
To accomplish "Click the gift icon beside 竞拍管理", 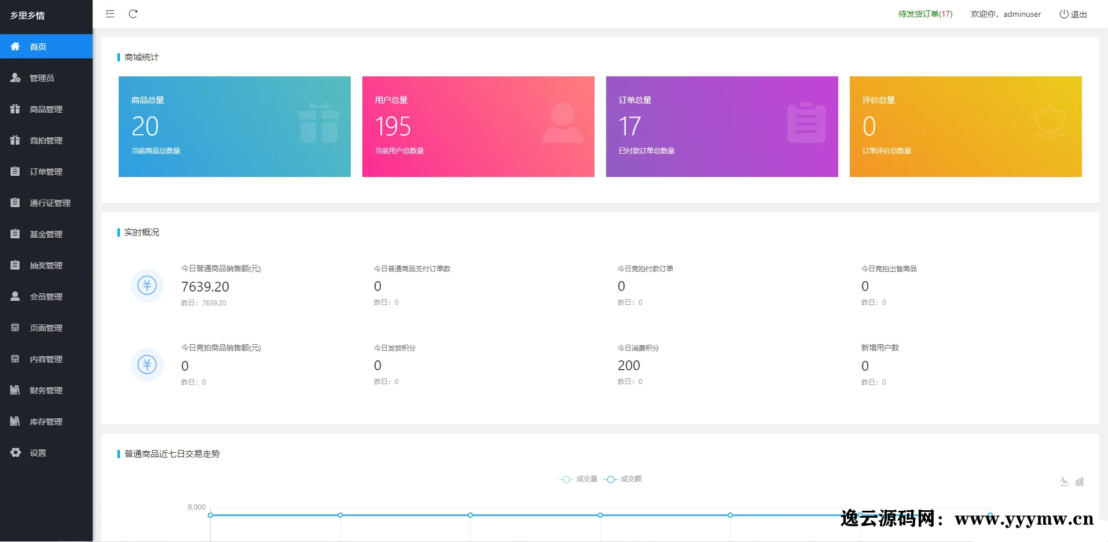I will [15, 140].
